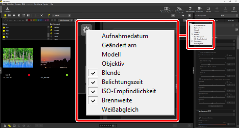This screenshot has height=128, width=239.
Task: Enable the 1:7.1 Blende checkbox
Action: coord(4,34)
